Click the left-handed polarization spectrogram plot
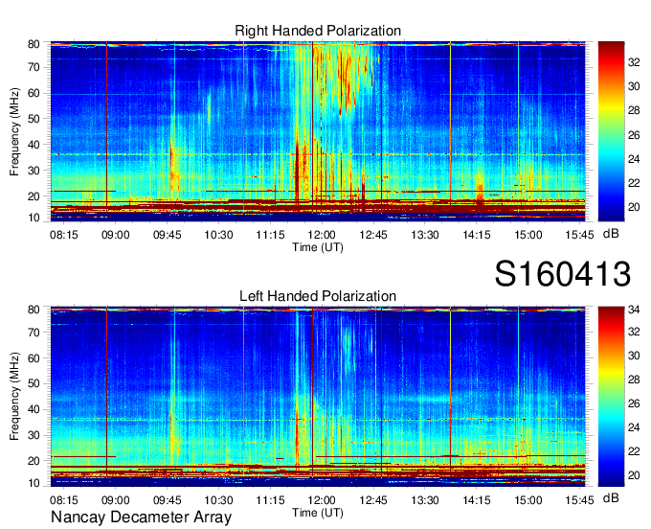The height and width of the screenshot is (529, 651). point(318,397)
